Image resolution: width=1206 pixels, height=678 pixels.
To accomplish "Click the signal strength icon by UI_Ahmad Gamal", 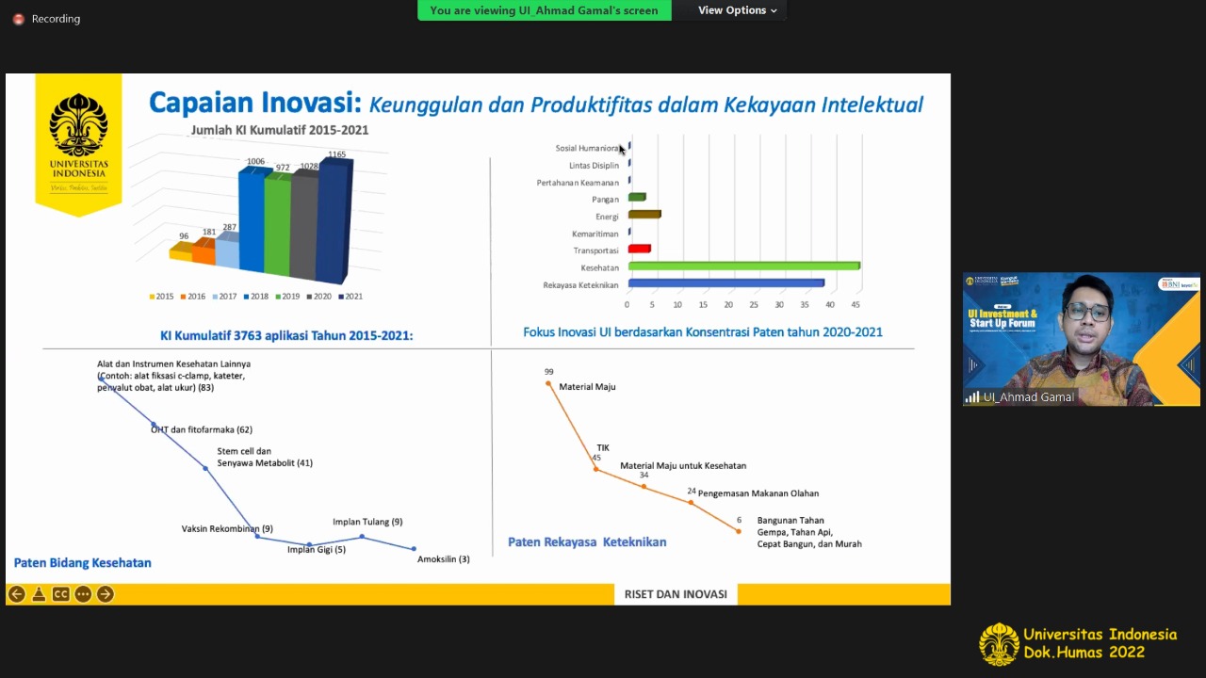I will tap(971, 397).
